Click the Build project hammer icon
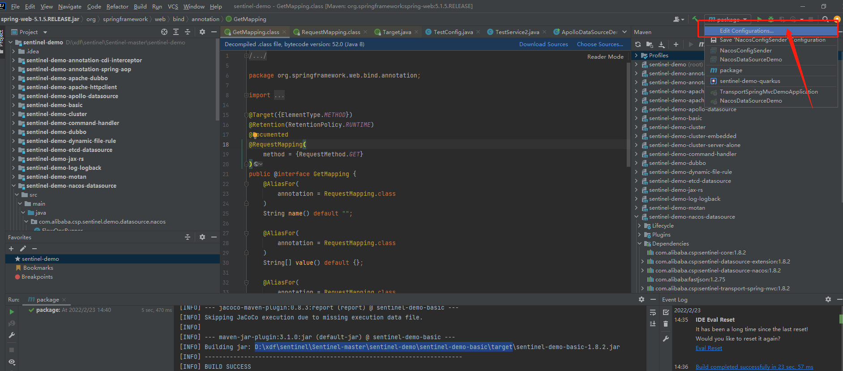 (694, 19)
